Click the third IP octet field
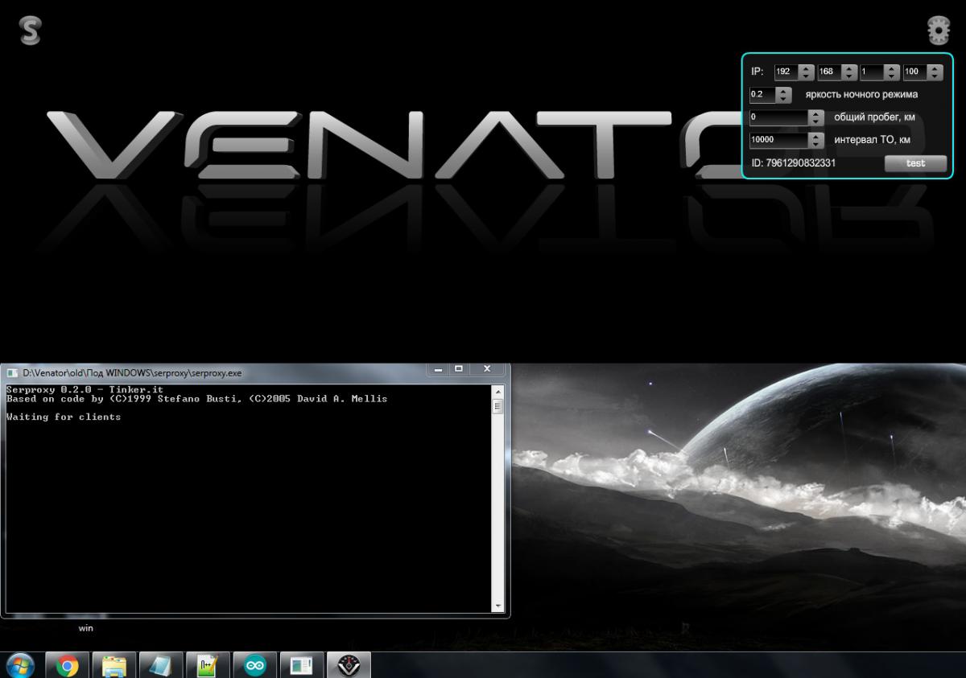This screenshot has width=966, height=678. (x=871, y=72)
